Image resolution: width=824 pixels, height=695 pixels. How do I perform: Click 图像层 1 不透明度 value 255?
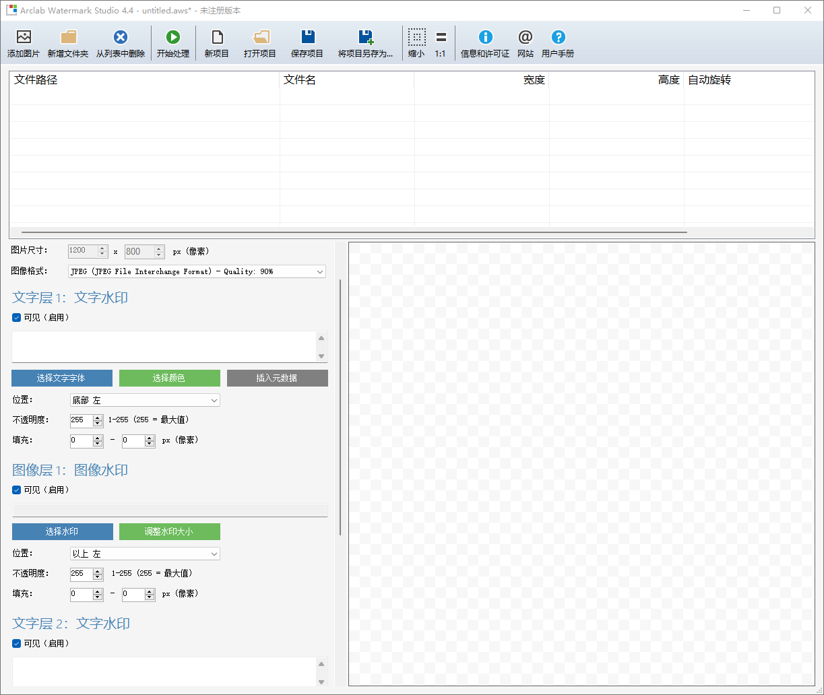(81, 574)
